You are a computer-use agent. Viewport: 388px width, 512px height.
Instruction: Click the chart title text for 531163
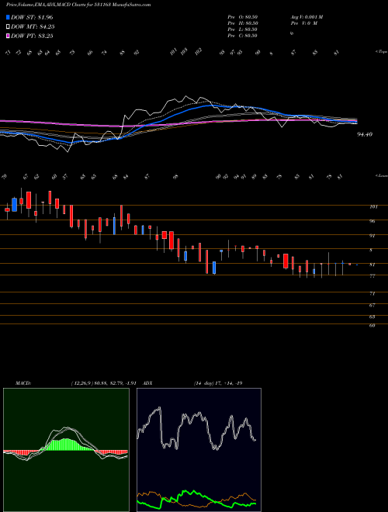[x=78, y=5]
